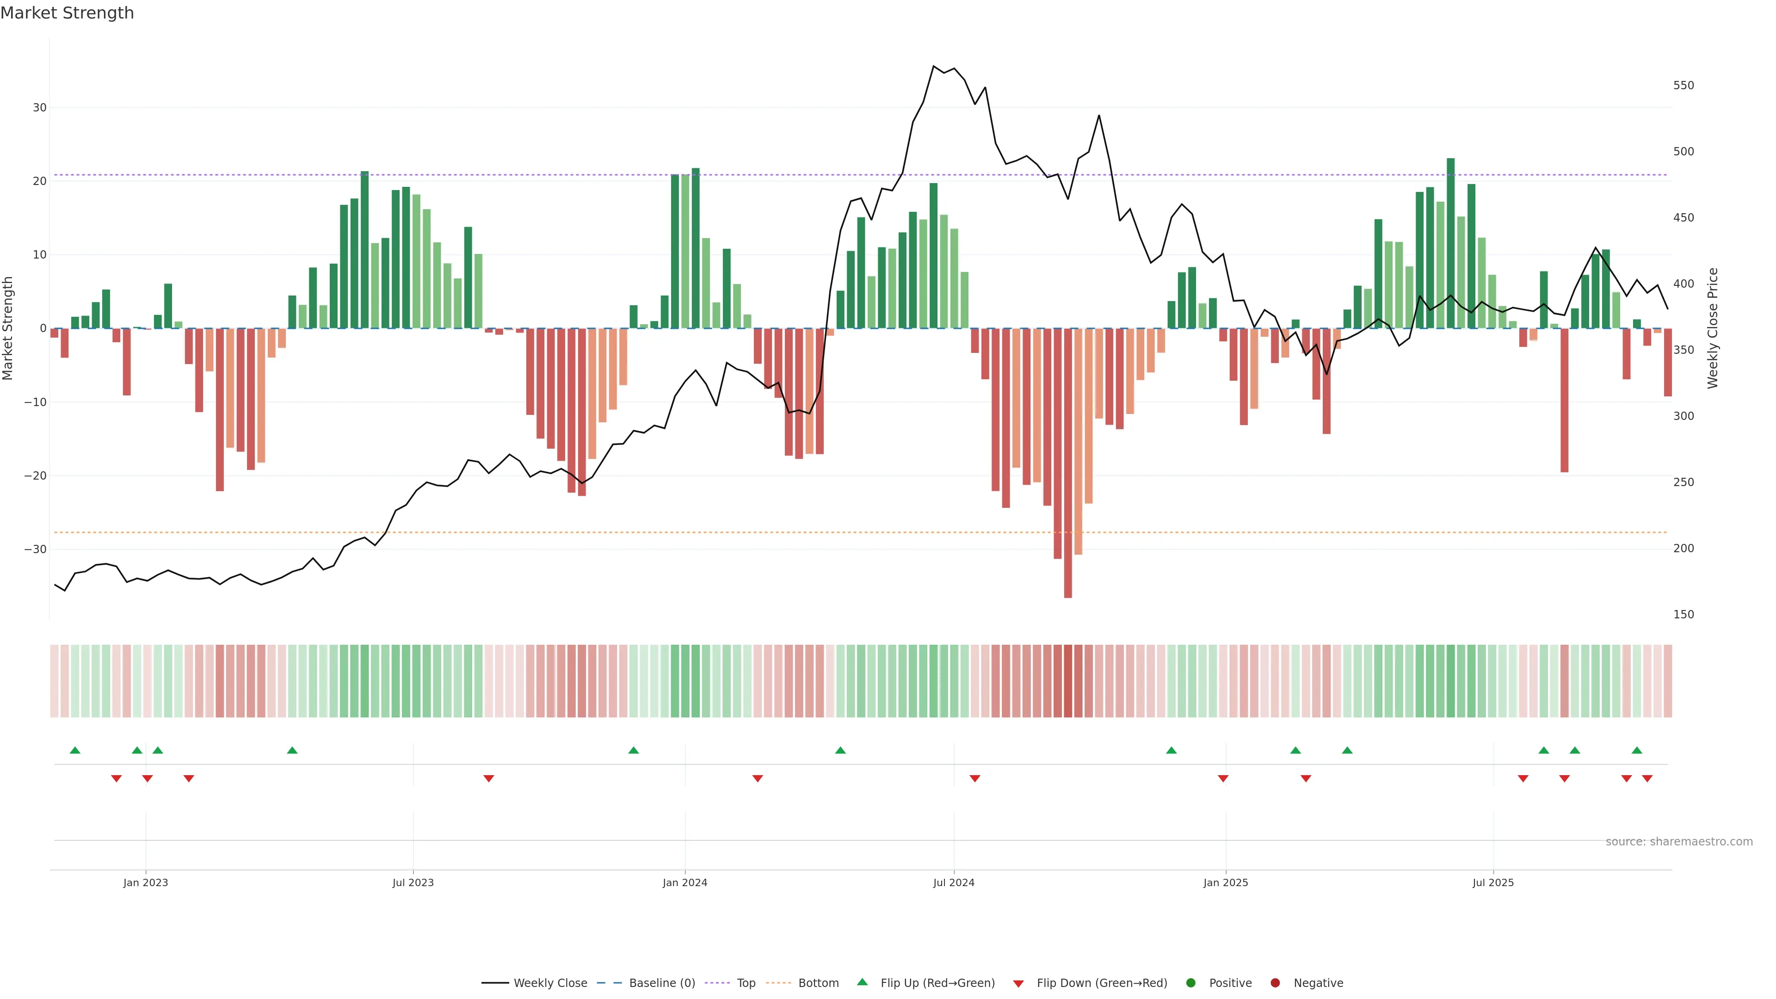Image resolution: width=1776 pixels, height=999 pixels.
Task: Click the flip-down marker right after Jul 2024
Action: [x=975, y=778]
